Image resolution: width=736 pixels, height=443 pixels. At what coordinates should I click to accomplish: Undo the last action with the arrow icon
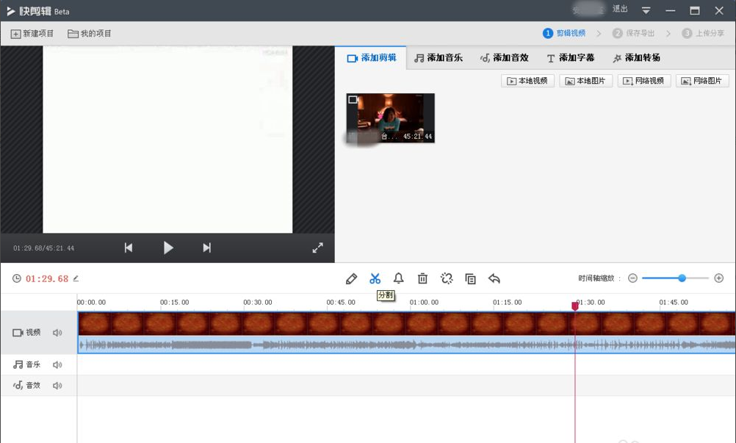tap(494, 278)
